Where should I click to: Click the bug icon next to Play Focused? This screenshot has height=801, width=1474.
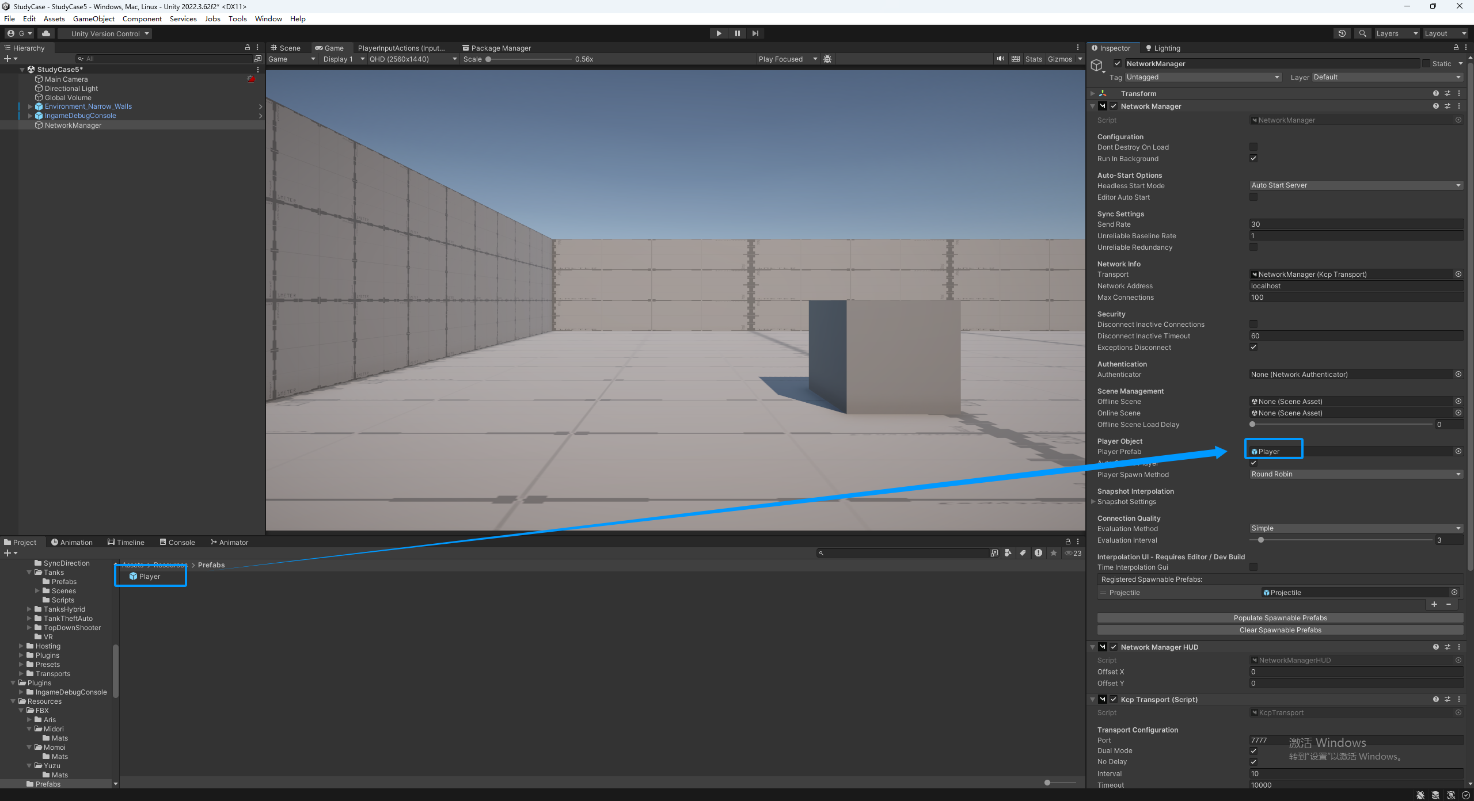coord(827,59)
